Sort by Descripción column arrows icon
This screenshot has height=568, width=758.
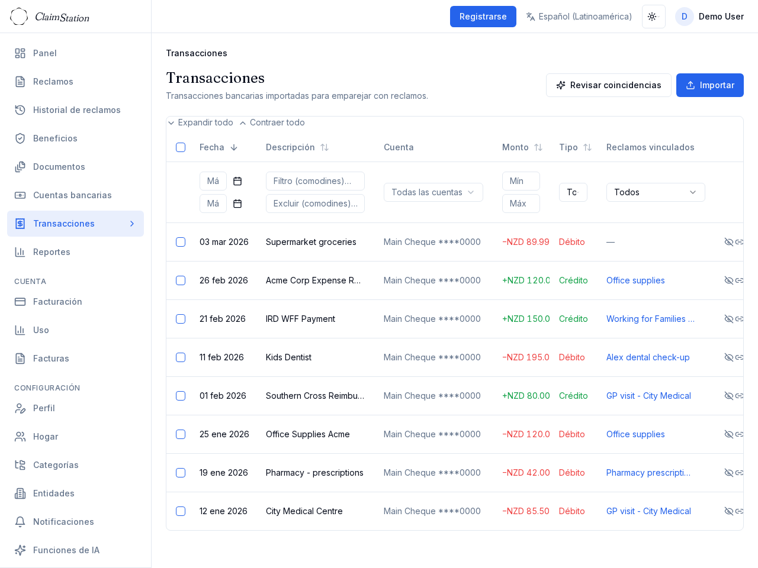coord(325,147)
